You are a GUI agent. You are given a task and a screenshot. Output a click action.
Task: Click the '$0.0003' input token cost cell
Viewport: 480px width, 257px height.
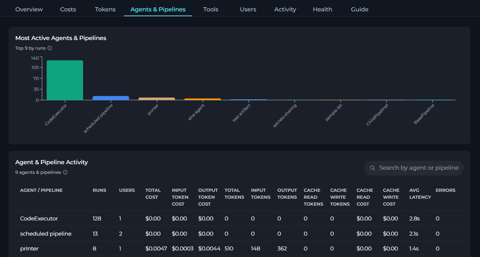point(183,249)
